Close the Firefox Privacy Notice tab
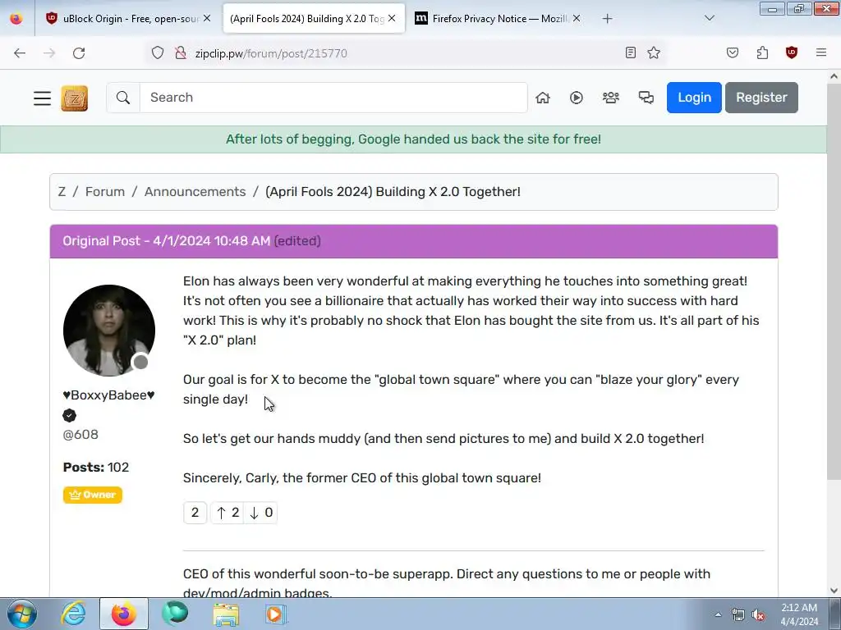This screenshot has width=841, height=630. [577, 18]
